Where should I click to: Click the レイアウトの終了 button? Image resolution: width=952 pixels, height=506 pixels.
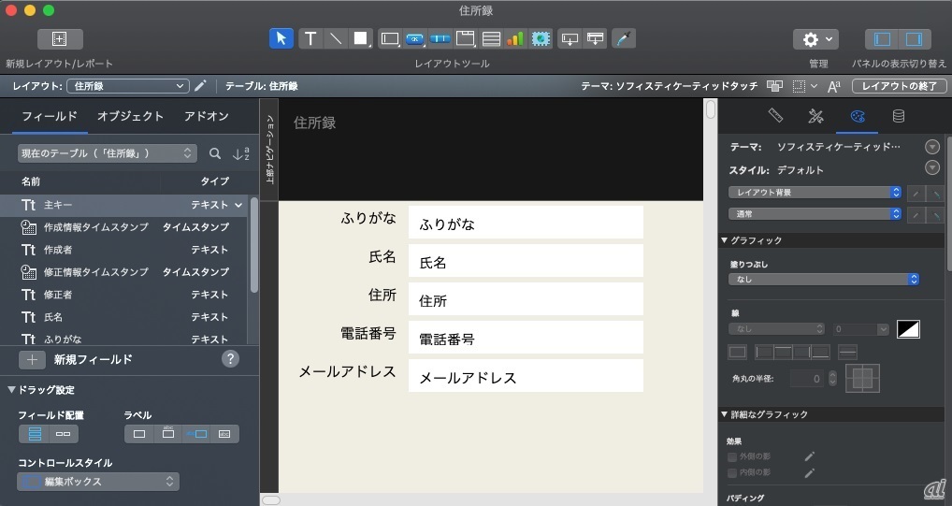point(898,86)
